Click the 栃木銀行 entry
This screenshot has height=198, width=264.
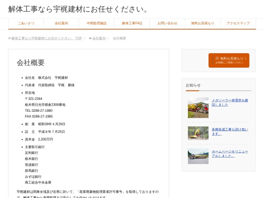32,159
